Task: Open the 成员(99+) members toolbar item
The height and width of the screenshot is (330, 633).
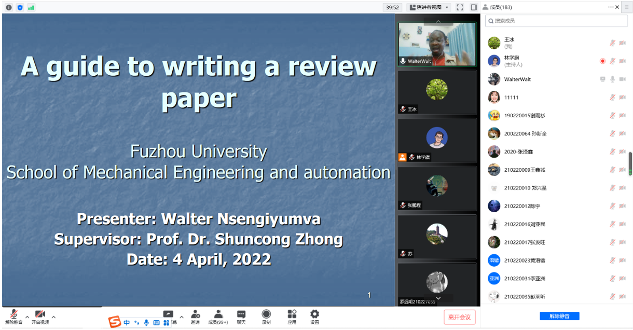Action: [x=218, y=317]
